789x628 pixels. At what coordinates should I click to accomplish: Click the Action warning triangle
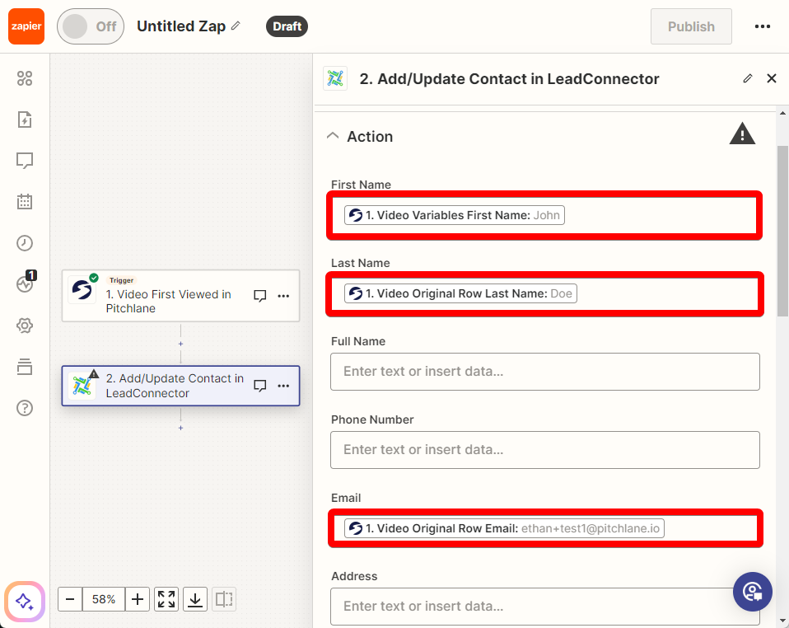[742, 134]
